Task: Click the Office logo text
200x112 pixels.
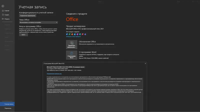Action: click(72, 19)
